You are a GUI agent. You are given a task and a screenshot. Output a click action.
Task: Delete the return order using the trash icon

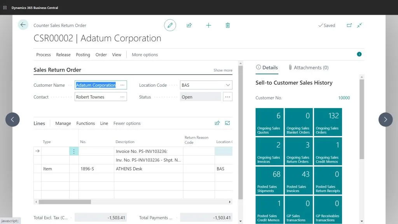227,25
